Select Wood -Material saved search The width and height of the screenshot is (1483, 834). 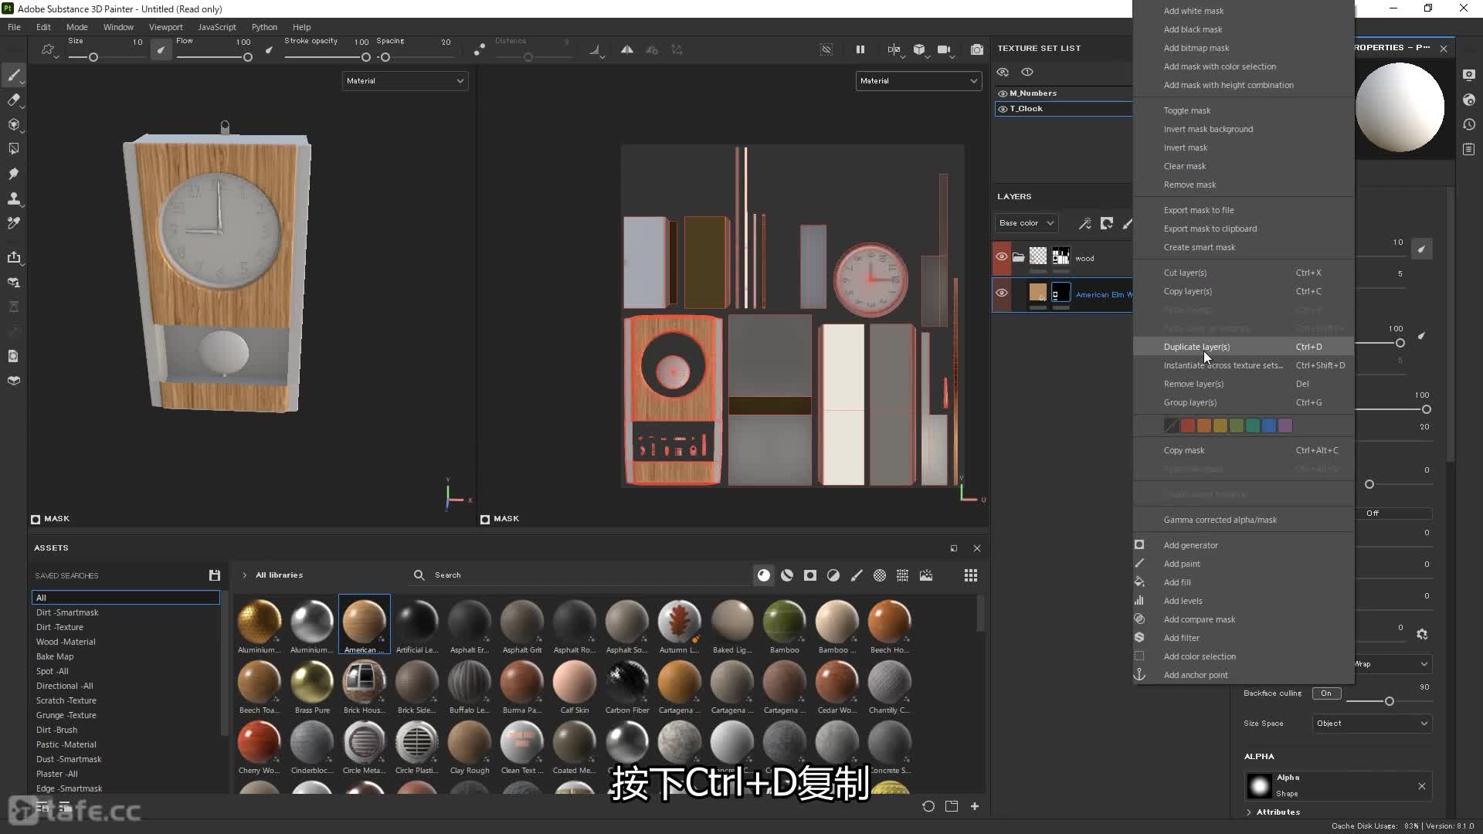66,642
